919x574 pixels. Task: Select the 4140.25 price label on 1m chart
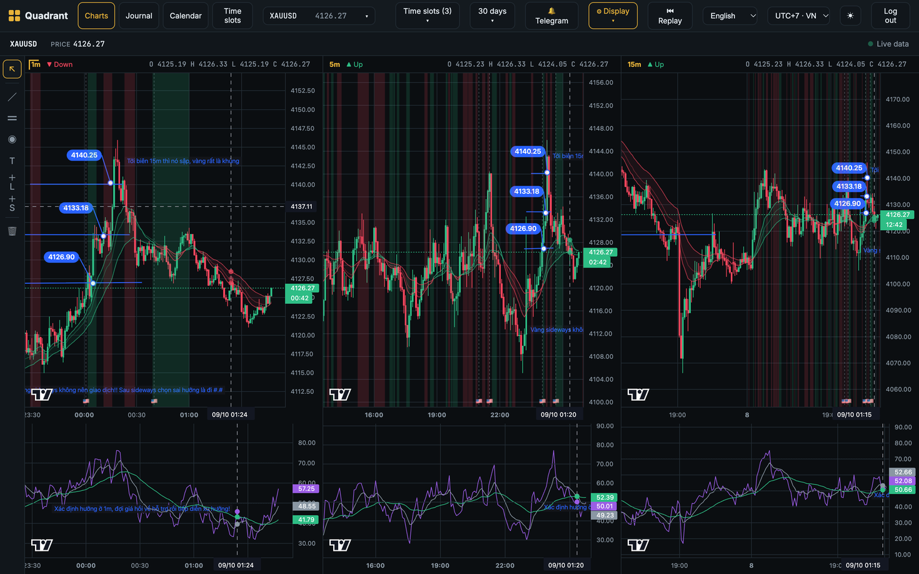(84, 155)
